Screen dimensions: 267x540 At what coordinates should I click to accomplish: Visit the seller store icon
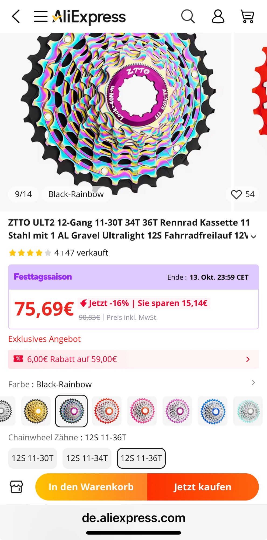(x=16, y=487)
